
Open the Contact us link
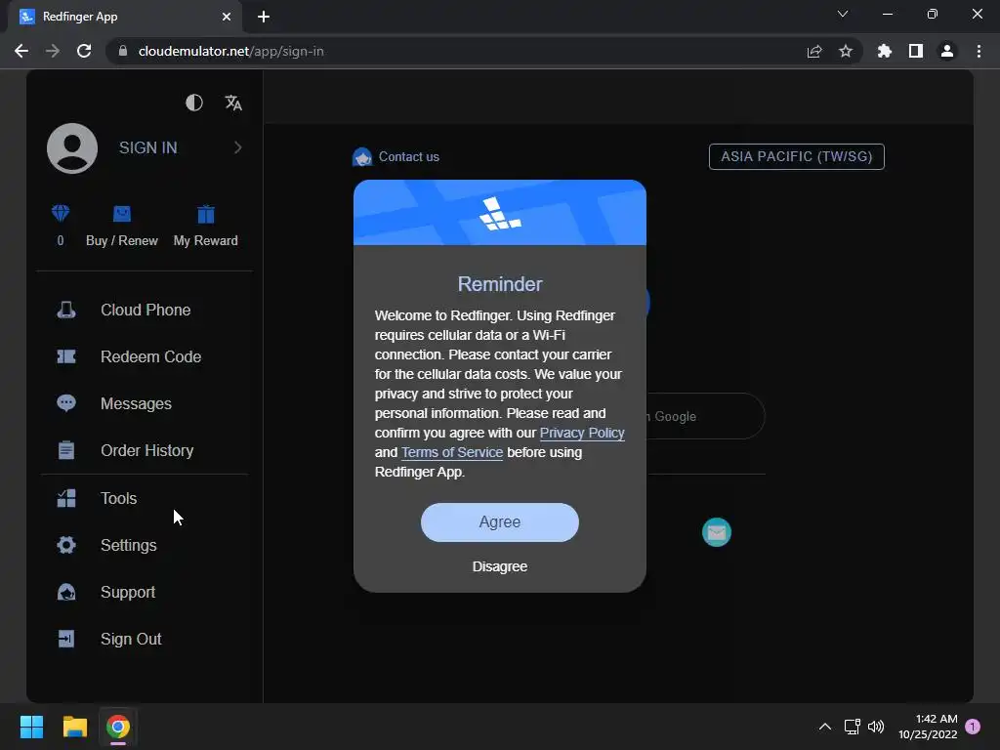409,157
